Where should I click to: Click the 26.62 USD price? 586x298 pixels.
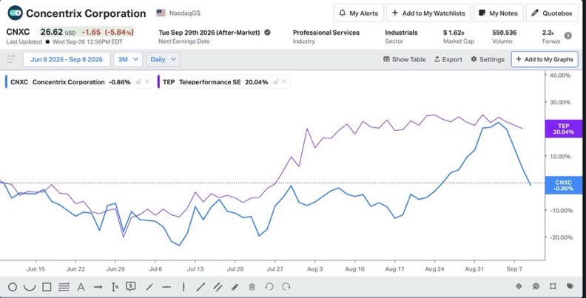[x=58, y=32]
